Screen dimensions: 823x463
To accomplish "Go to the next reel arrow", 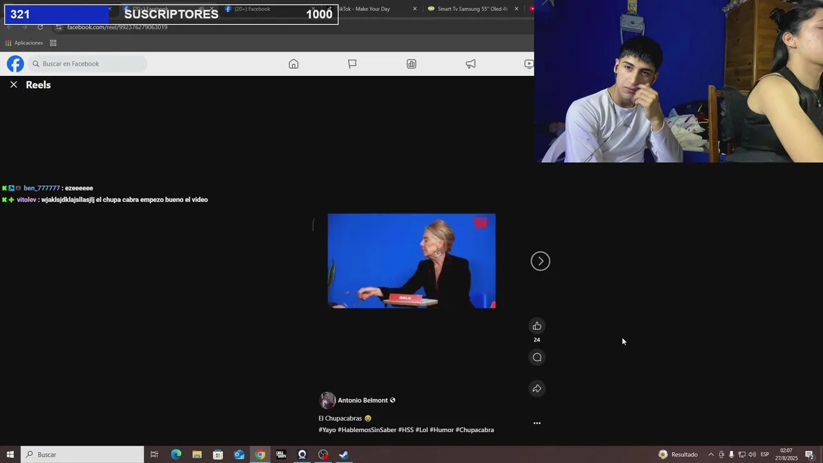I will pos(540,261).
